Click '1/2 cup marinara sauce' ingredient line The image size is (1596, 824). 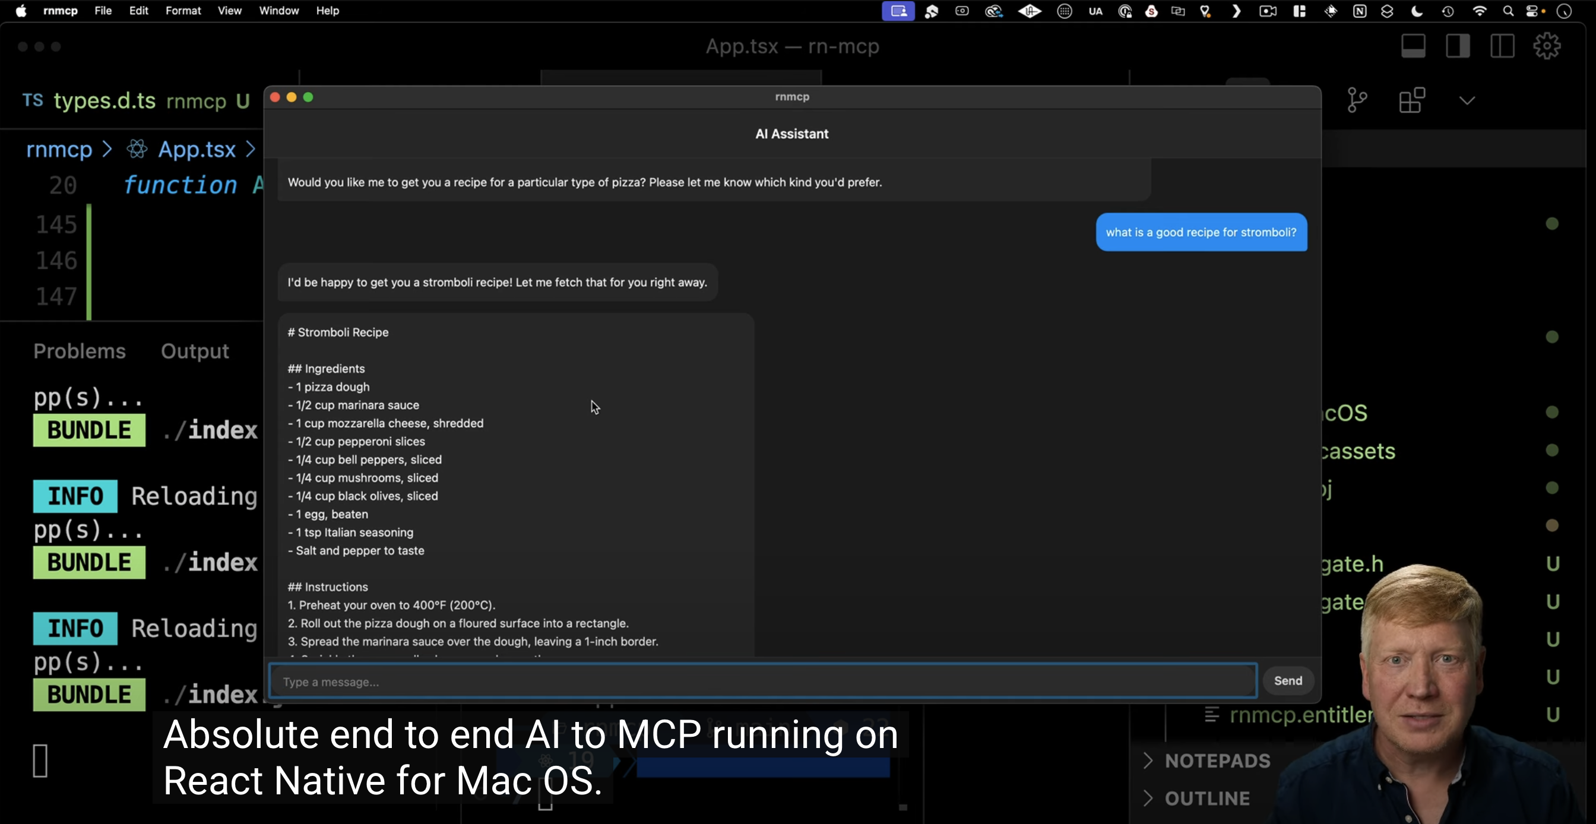pos(353,405)
